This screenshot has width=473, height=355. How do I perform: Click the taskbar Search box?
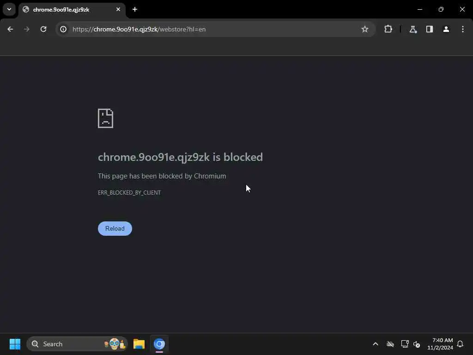77,344
